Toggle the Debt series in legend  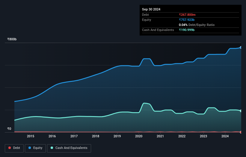(x=14, y=148)
